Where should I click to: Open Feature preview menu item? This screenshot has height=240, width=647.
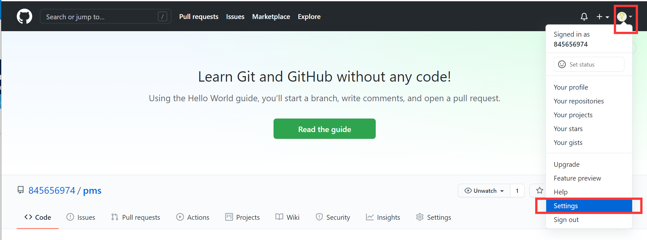(589, 178)
